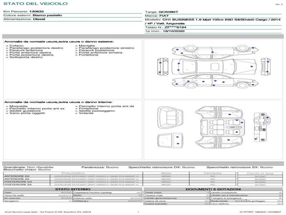Click the interior seating layout diagram
Image resolution: width=286 pixels, height=215 pixels.
point(220,127)
